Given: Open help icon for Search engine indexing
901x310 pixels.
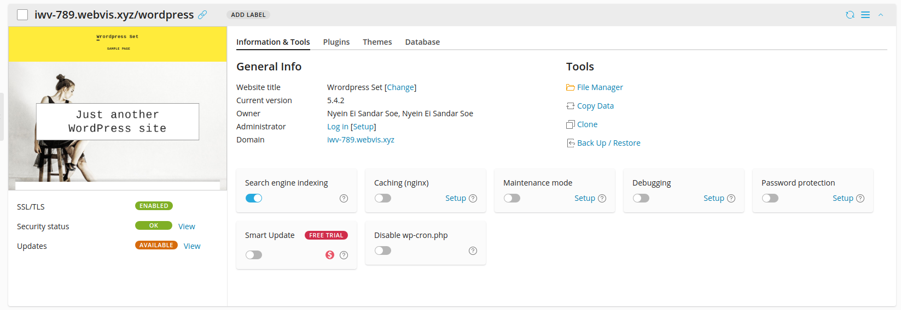Looking at the screenshot, I should (344, 198).
